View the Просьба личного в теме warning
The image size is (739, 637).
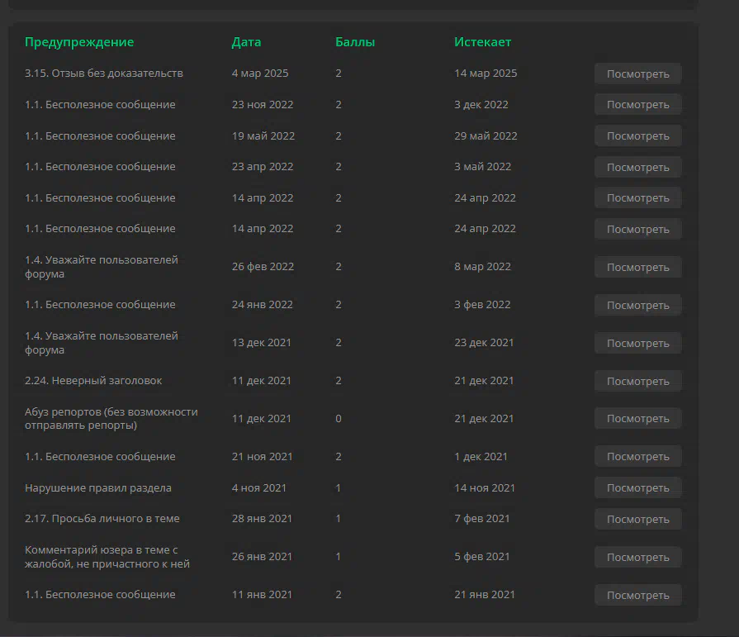click(637, 519)
